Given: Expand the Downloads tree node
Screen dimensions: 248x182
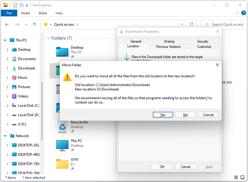Looking at the screenshot, I should tap(7, 68).
